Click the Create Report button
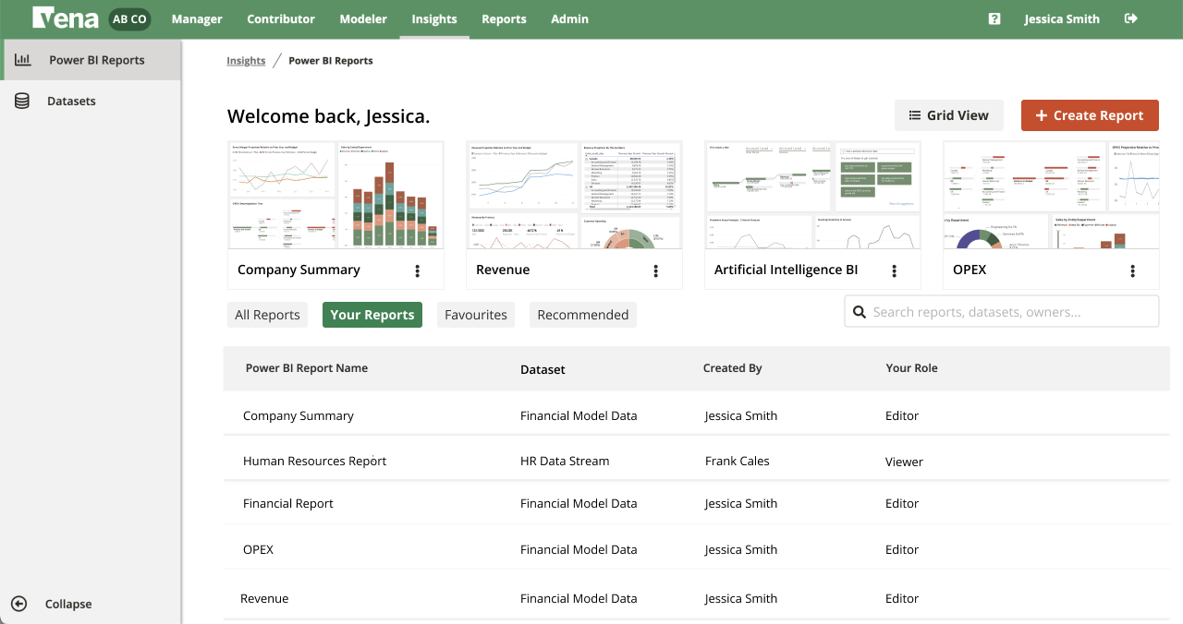This screenshot has height=624, width=1183. pyautogui.click(x=1090, y=115)
